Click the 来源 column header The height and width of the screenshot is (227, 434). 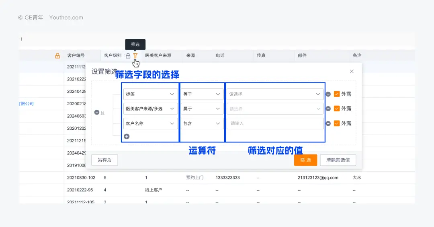190,56
